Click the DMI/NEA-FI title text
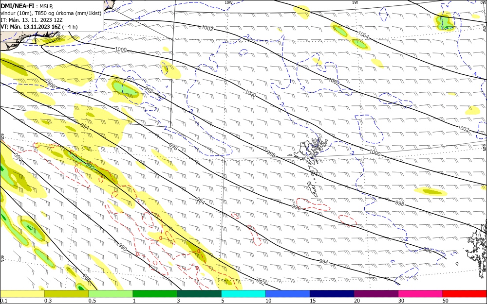Viewport: 487px width, 304px height. 18,5
